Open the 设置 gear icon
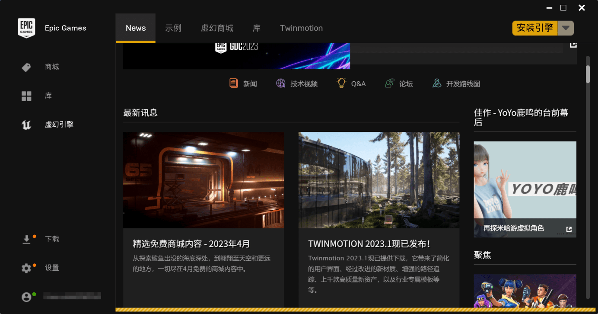Viewport: 598px width, 314px height. coord(26,268)
